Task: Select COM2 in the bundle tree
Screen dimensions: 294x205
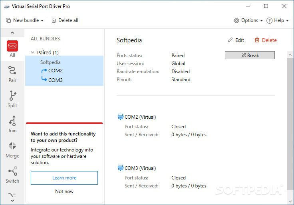Action: [x=56, y=71]
